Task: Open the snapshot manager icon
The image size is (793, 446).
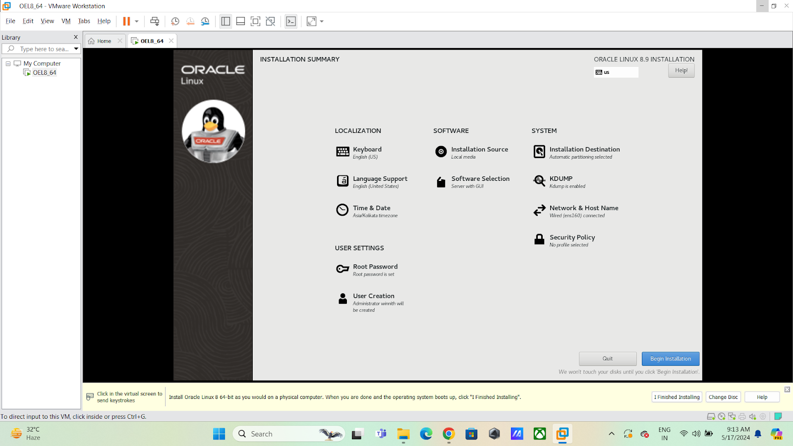Action: tap(205, 21)
